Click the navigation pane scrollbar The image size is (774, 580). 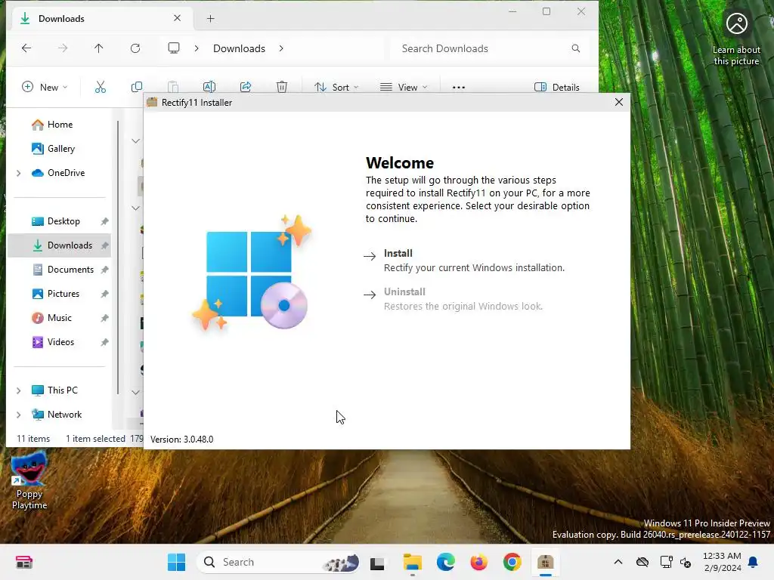(x=118, y=257)
